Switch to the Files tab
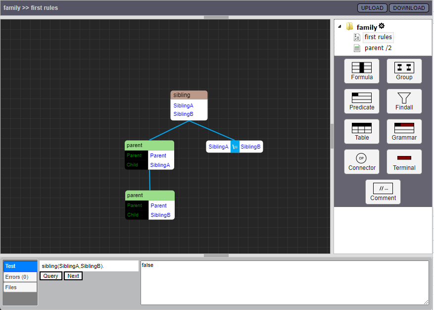The height and width of the screenshot is (310, 434). 20,287
